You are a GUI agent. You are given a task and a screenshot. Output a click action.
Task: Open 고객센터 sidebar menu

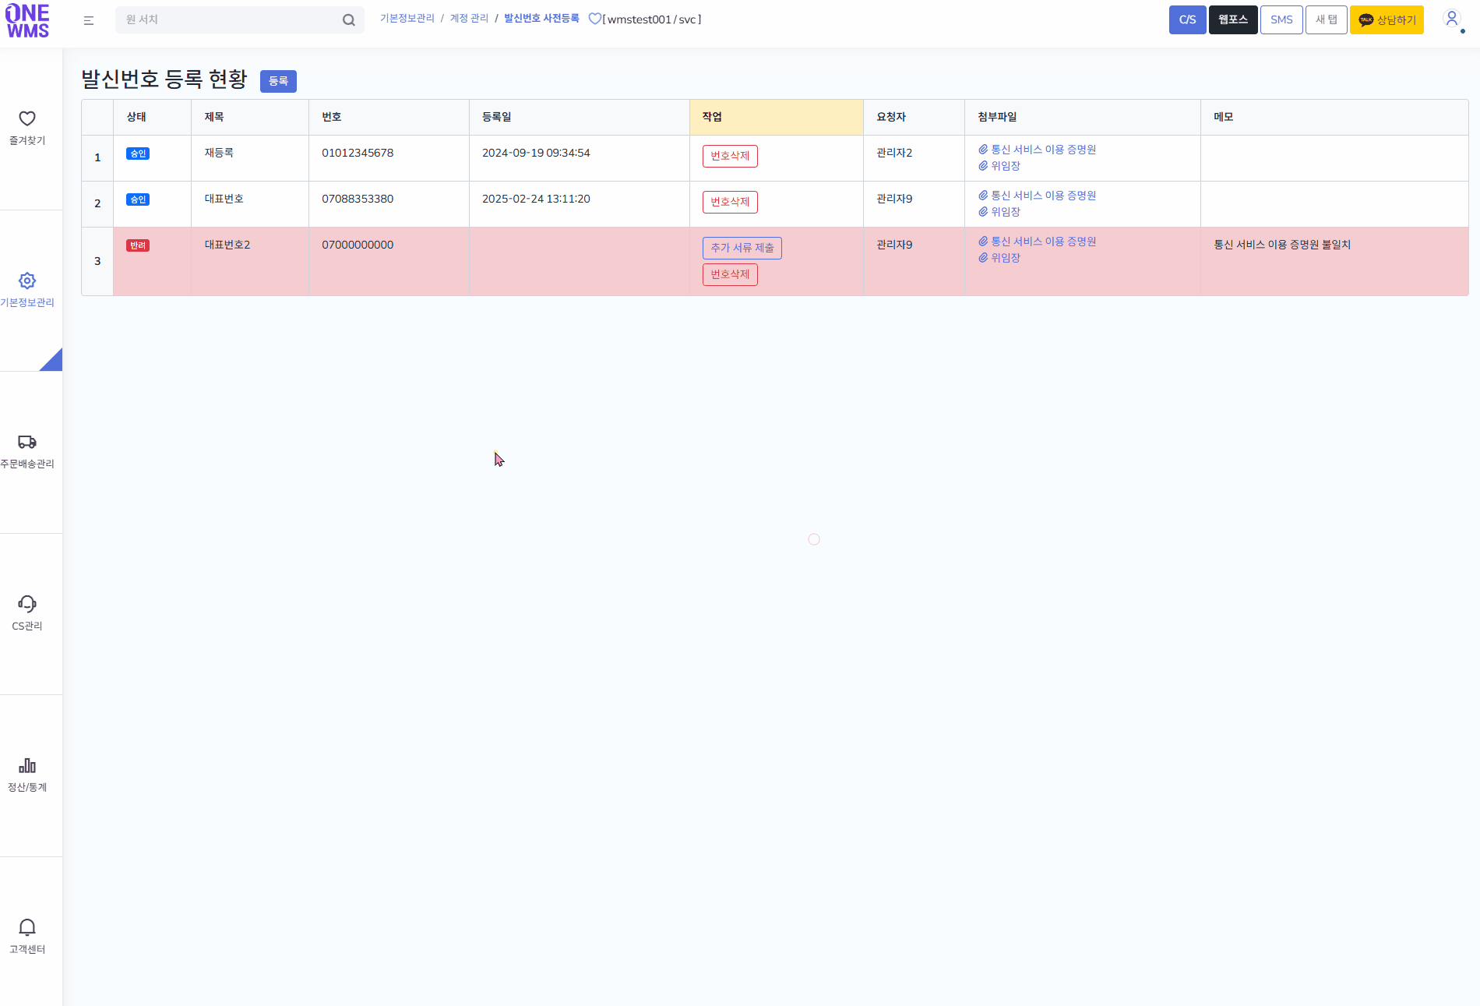click(27, 937)
